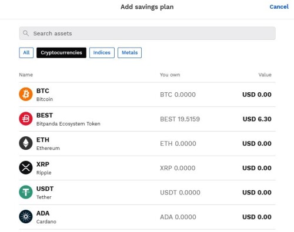Image resolution: width=294 pixels, height=232 pixels.
Task: Pick the Ripple name label
Action: 44,173
